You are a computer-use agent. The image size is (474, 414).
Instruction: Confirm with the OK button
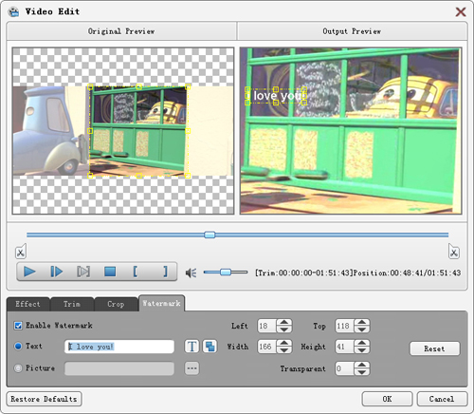tap(387, 399)
